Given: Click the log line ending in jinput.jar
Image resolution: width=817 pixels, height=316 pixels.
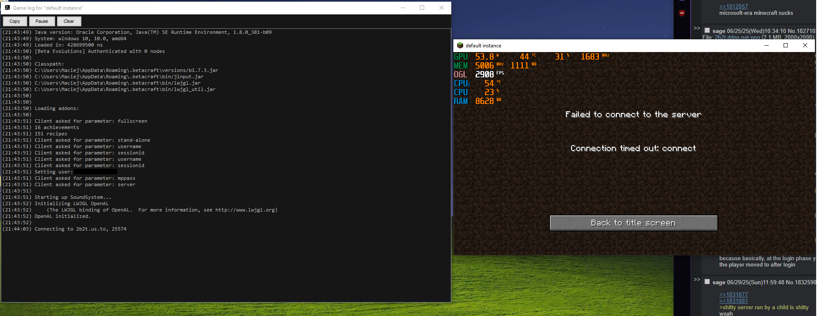Looking at the screenshot, I should pyautogui.click(x=103, y=77).
